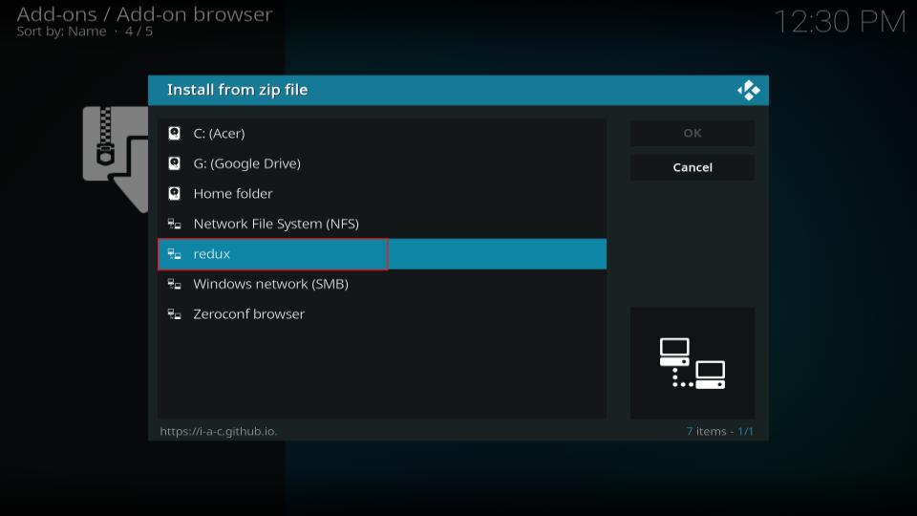The width and height of the screenshot is (917, 516).
Task: Click the network computers preview thumbnail
Action: tap(693, 363)
